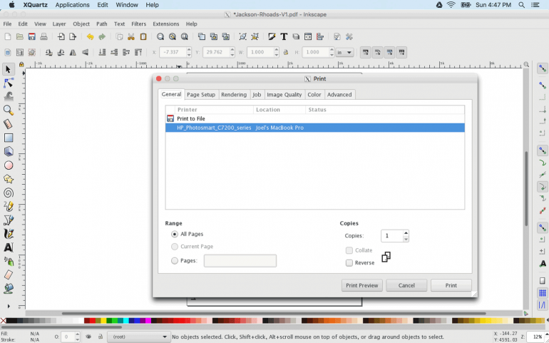Click the Print Preview button
This screenshot has width=549, height=343.
361,285
